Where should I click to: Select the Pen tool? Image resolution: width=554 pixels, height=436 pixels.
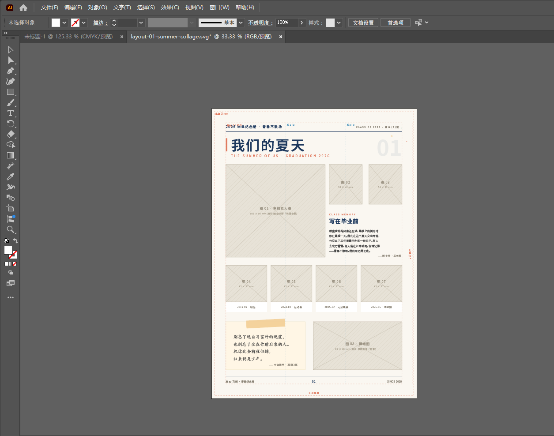11,71
